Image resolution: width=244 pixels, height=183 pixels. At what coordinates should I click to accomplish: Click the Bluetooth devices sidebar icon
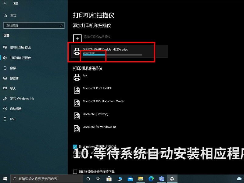tap(5, 48)
